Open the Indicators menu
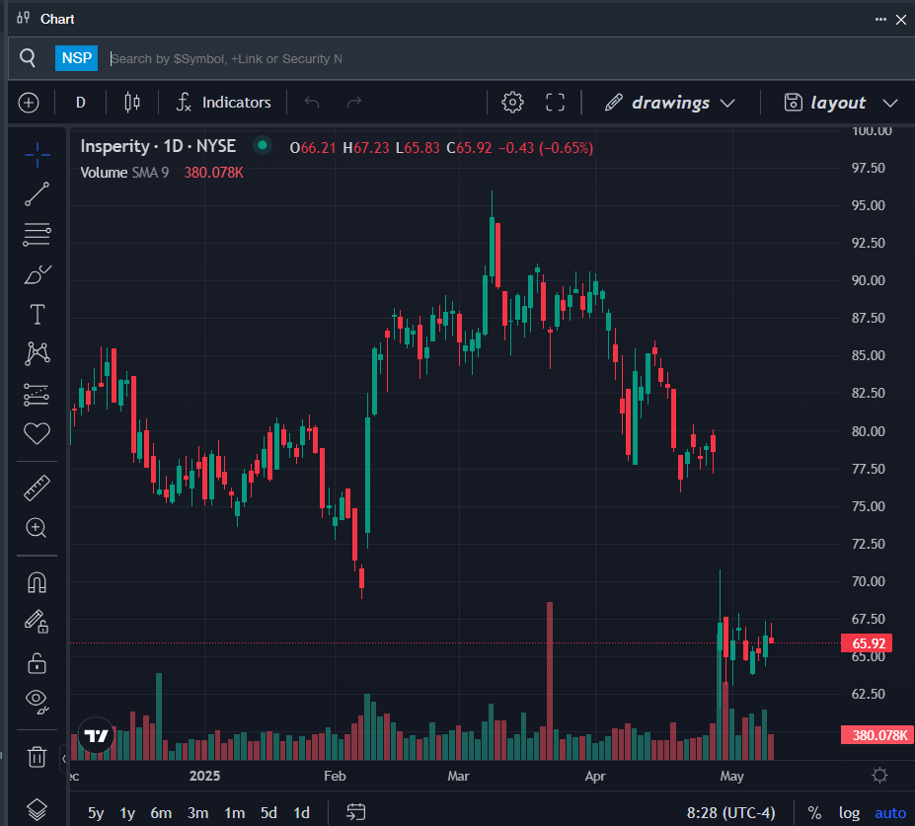915x826 pixels. coord(223,103)
